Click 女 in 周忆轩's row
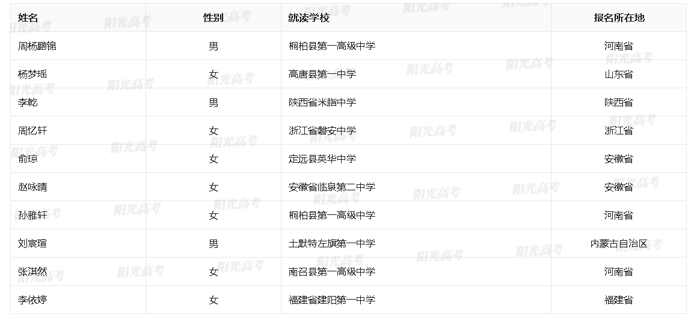 (x=213, y=130)
